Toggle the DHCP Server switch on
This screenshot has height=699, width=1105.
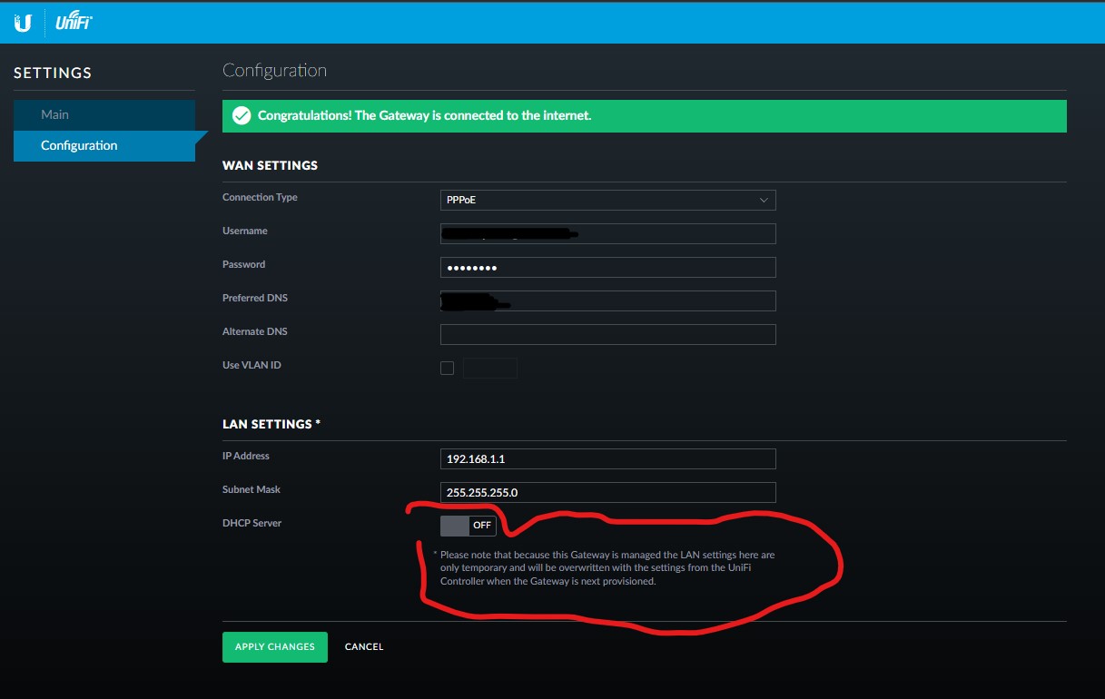(x=469, y=526)
